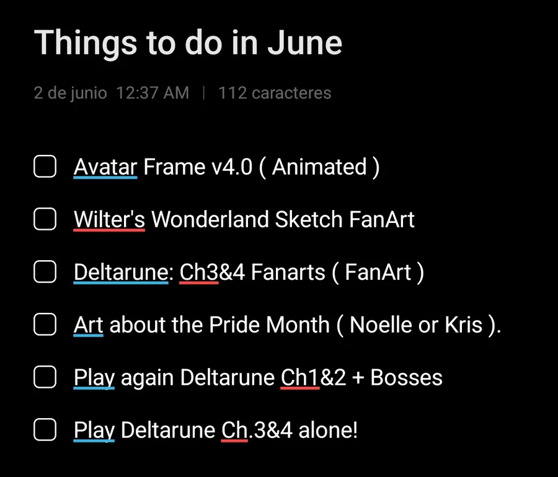Place cursor at end of Noelle or Kris line
Screen dimensions: 558x477
[502, 325]
